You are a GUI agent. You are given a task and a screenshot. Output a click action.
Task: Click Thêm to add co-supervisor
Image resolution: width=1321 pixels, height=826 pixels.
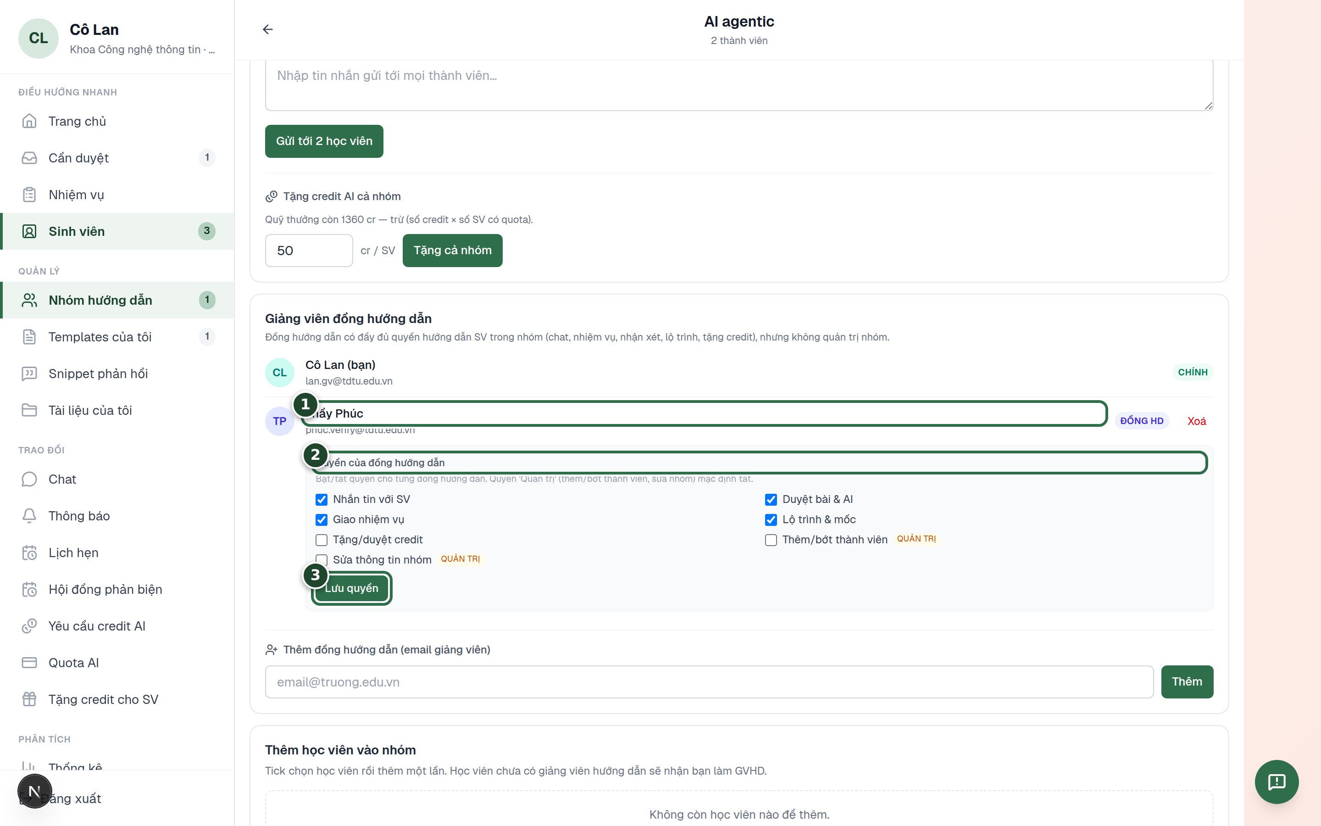pyautogui.click(x=1187, y=682)
